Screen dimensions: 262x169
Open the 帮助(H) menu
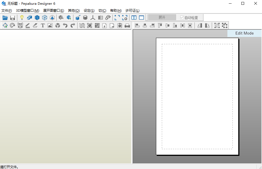116,11
